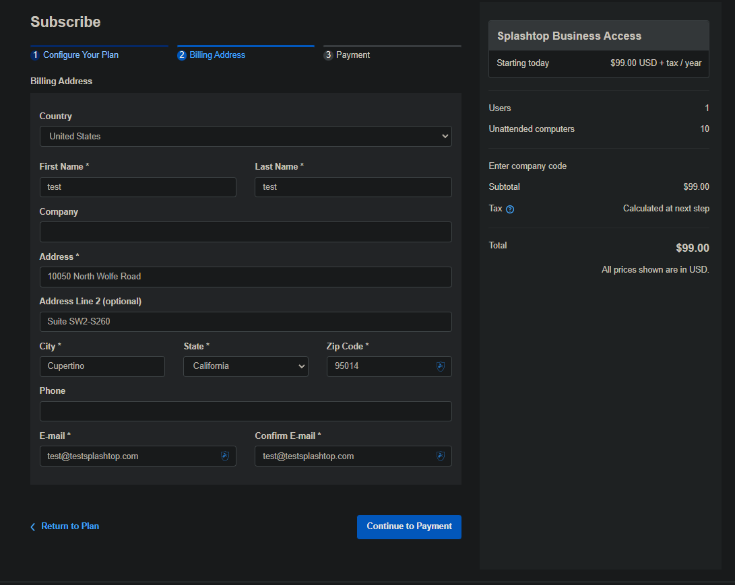The image size is (735, 585).
Task: Go to Configure Your Plan step
Action: tap(80, 55)
